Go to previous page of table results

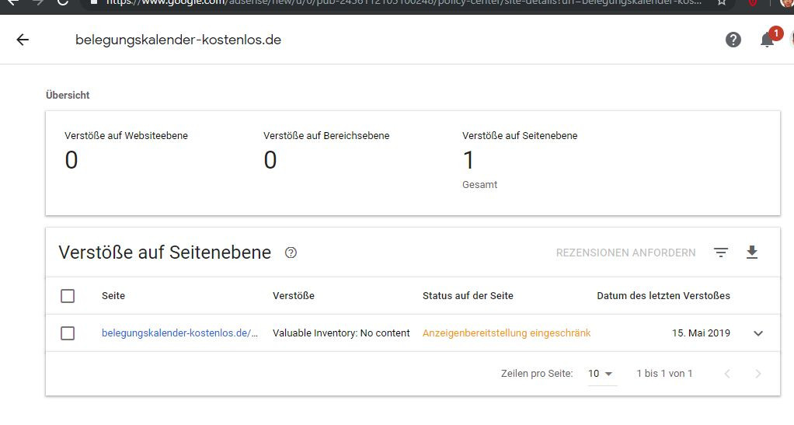[727, 374]
